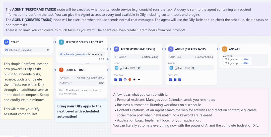
Task: Click the orange clock tool in Performs Tasks toolbox
Action: [x=130, y=79]
